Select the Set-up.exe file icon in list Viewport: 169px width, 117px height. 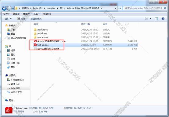(x=35, y=45)
